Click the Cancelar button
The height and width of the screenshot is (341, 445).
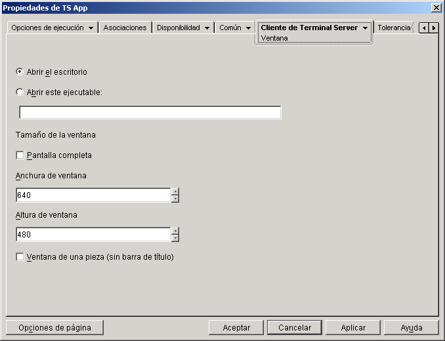[295, 328]
